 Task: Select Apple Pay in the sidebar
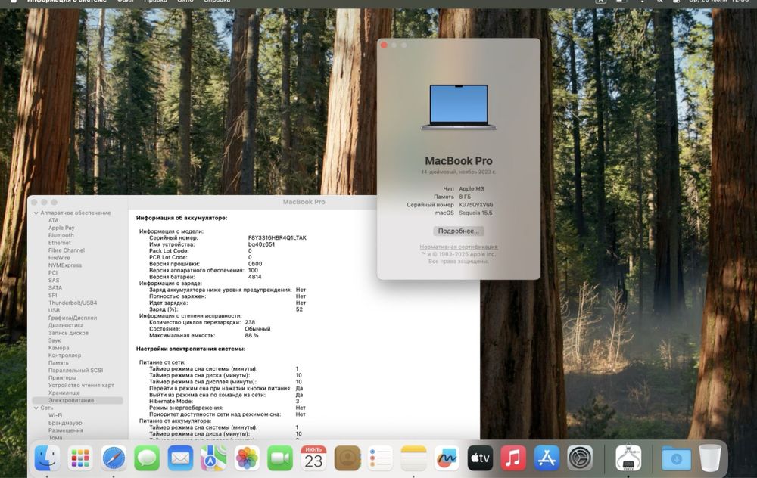(x=61, y=228)
